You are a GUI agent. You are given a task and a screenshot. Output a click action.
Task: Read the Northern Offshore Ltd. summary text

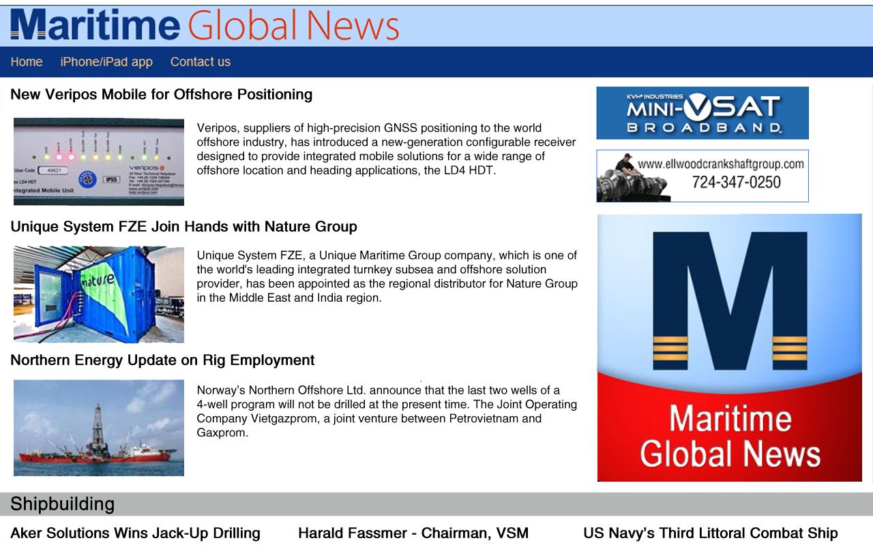tap(387, 411)
